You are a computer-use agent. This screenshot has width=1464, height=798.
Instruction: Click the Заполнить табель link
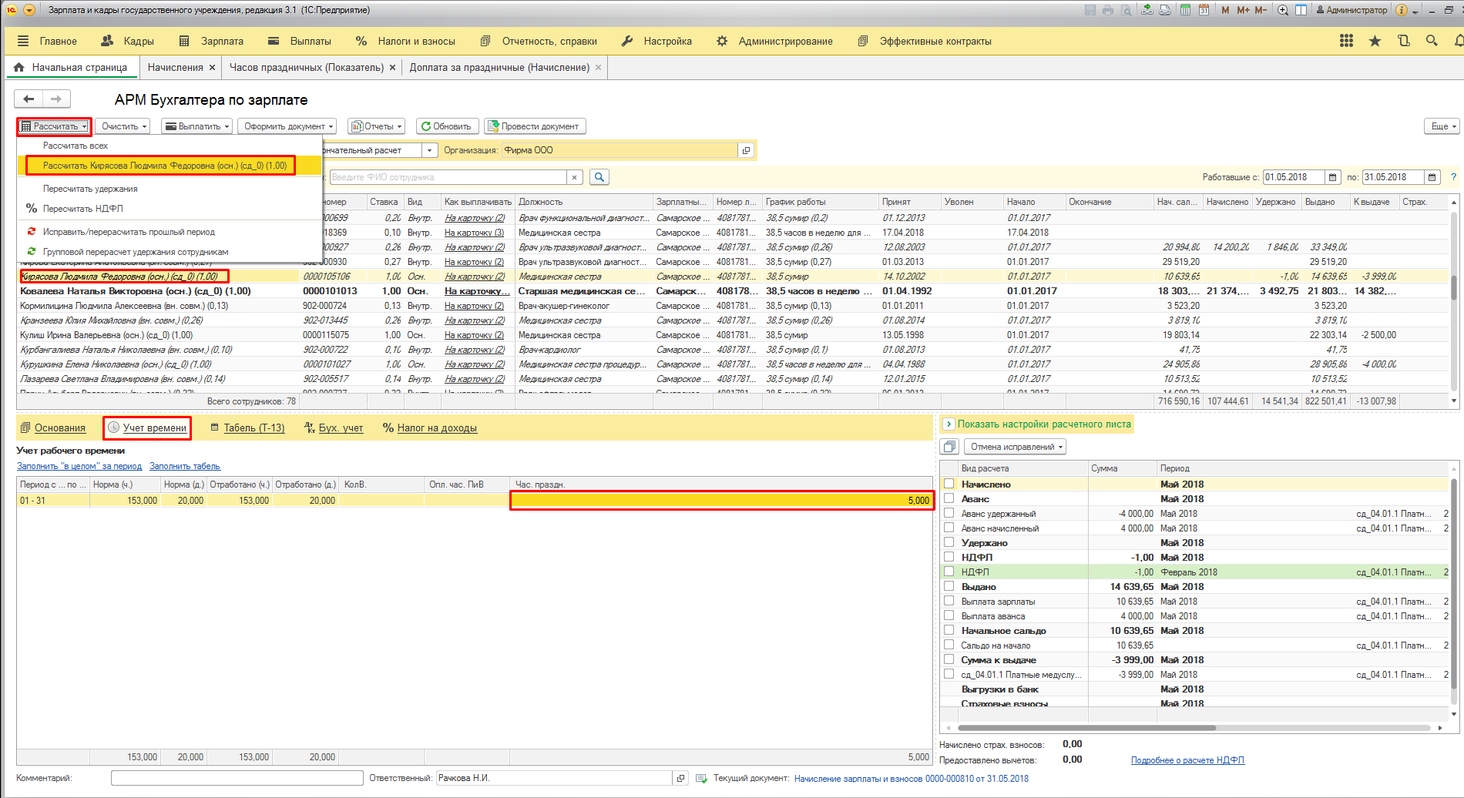coord(185,466)
